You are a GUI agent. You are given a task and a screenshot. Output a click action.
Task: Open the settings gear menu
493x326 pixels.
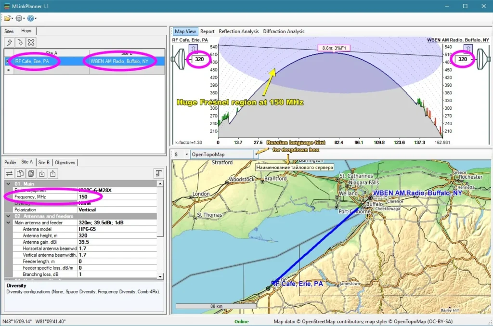19,18
